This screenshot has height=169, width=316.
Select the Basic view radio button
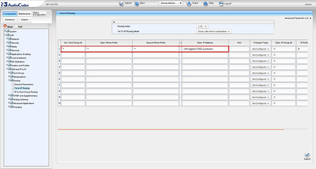click(5, 26)
